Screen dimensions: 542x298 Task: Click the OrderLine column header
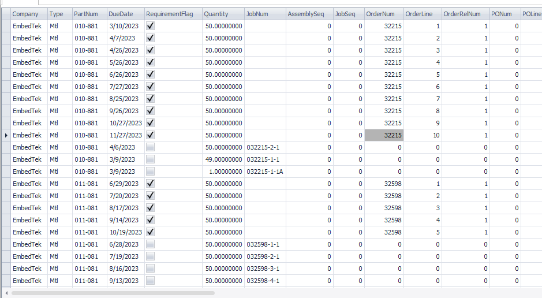423,14
